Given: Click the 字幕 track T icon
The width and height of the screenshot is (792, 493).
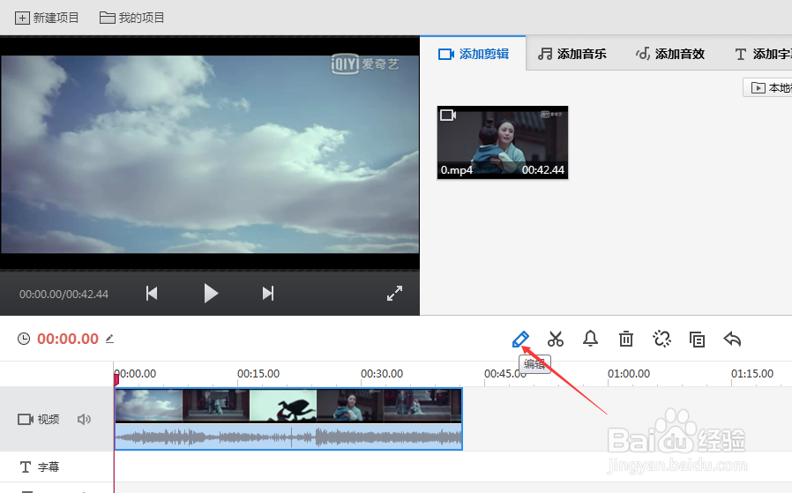Looking at the screenshot, I should 26,467.
